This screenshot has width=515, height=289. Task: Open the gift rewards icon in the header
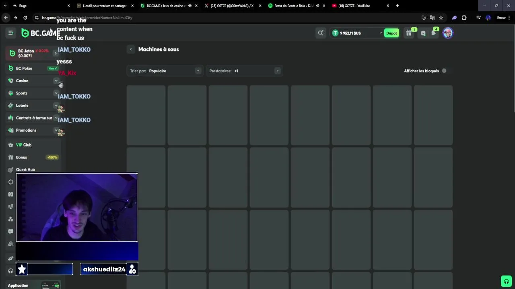click(409, 33)
